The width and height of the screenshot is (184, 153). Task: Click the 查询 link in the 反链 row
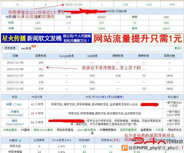pyautogui.click(x=135, y=28)
